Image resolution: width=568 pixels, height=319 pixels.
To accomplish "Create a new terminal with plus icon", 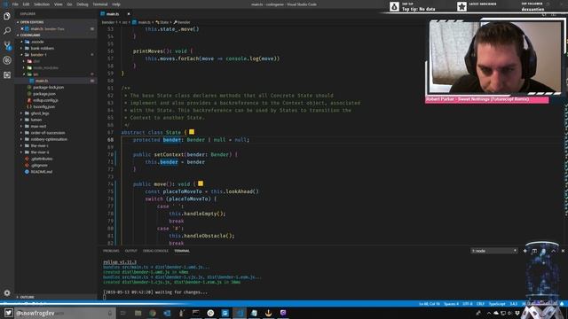I will coord(525,251).
